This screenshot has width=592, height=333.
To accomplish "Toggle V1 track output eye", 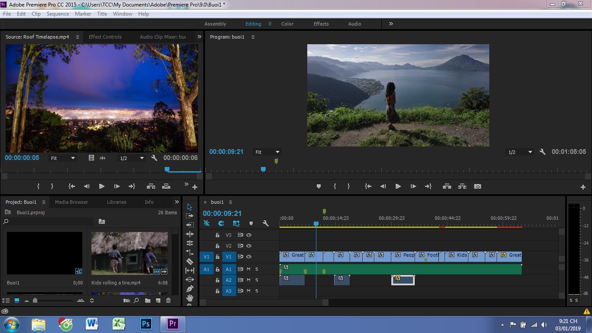I will point(249,257).
